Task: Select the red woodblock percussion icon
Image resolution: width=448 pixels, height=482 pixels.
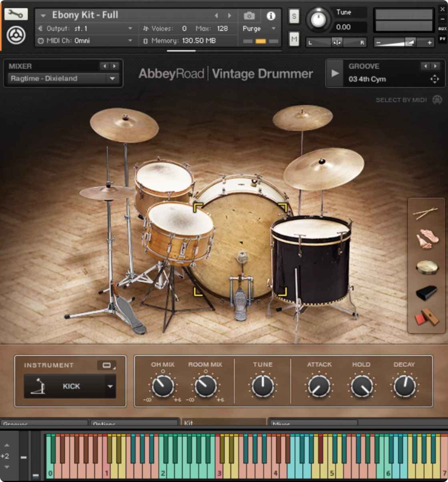Action: pos(426,318)
